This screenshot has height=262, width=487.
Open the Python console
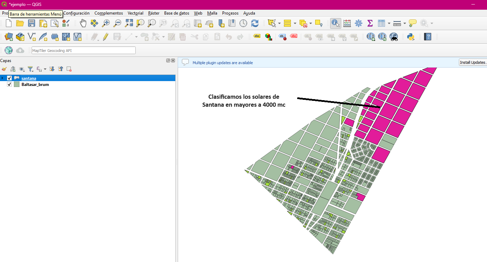tap(411, 36)
